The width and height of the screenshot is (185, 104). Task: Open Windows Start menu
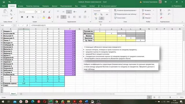(x=3, y=102)
